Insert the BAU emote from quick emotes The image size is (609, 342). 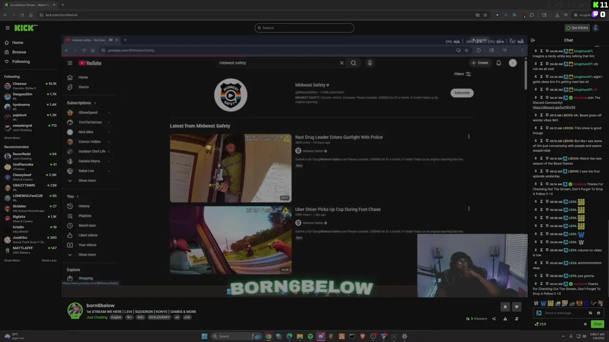tap(550, 304)
